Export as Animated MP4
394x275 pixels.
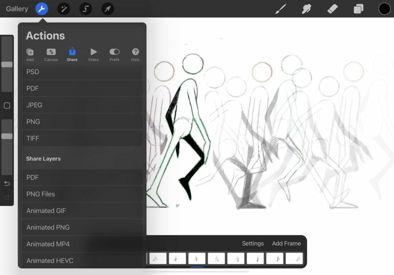(x=82, y=244)
